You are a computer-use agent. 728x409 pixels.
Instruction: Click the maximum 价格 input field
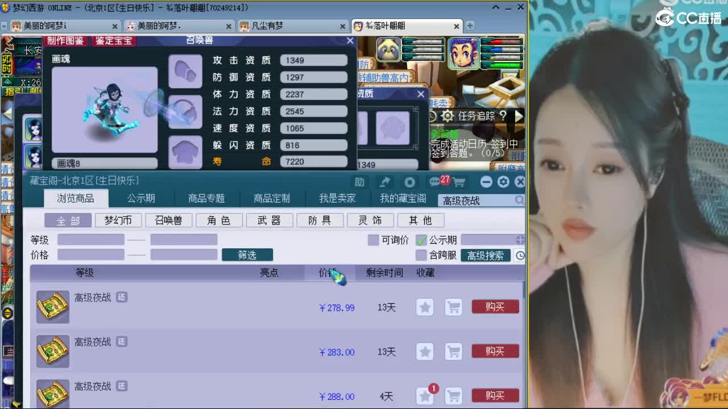(184, 254)
